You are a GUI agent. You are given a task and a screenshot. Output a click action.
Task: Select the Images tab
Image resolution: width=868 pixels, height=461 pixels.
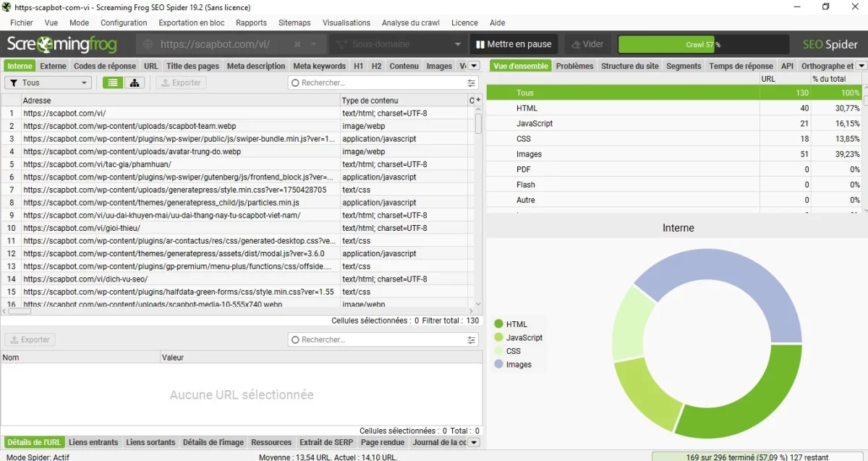pos(439,66)
